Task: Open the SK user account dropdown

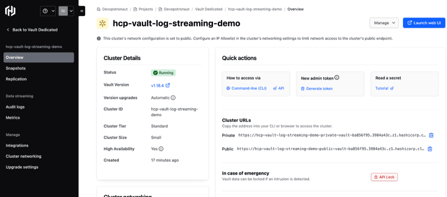Action: pyautogui.click(x=66, y=10)
